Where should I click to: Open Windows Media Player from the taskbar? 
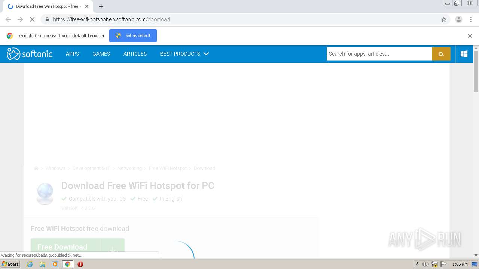[55, 264]
